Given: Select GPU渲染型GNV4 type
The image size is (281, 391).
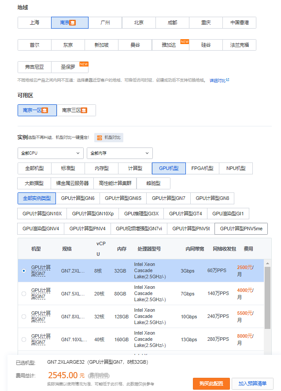Looking at the screenshot, I should 41,229.
